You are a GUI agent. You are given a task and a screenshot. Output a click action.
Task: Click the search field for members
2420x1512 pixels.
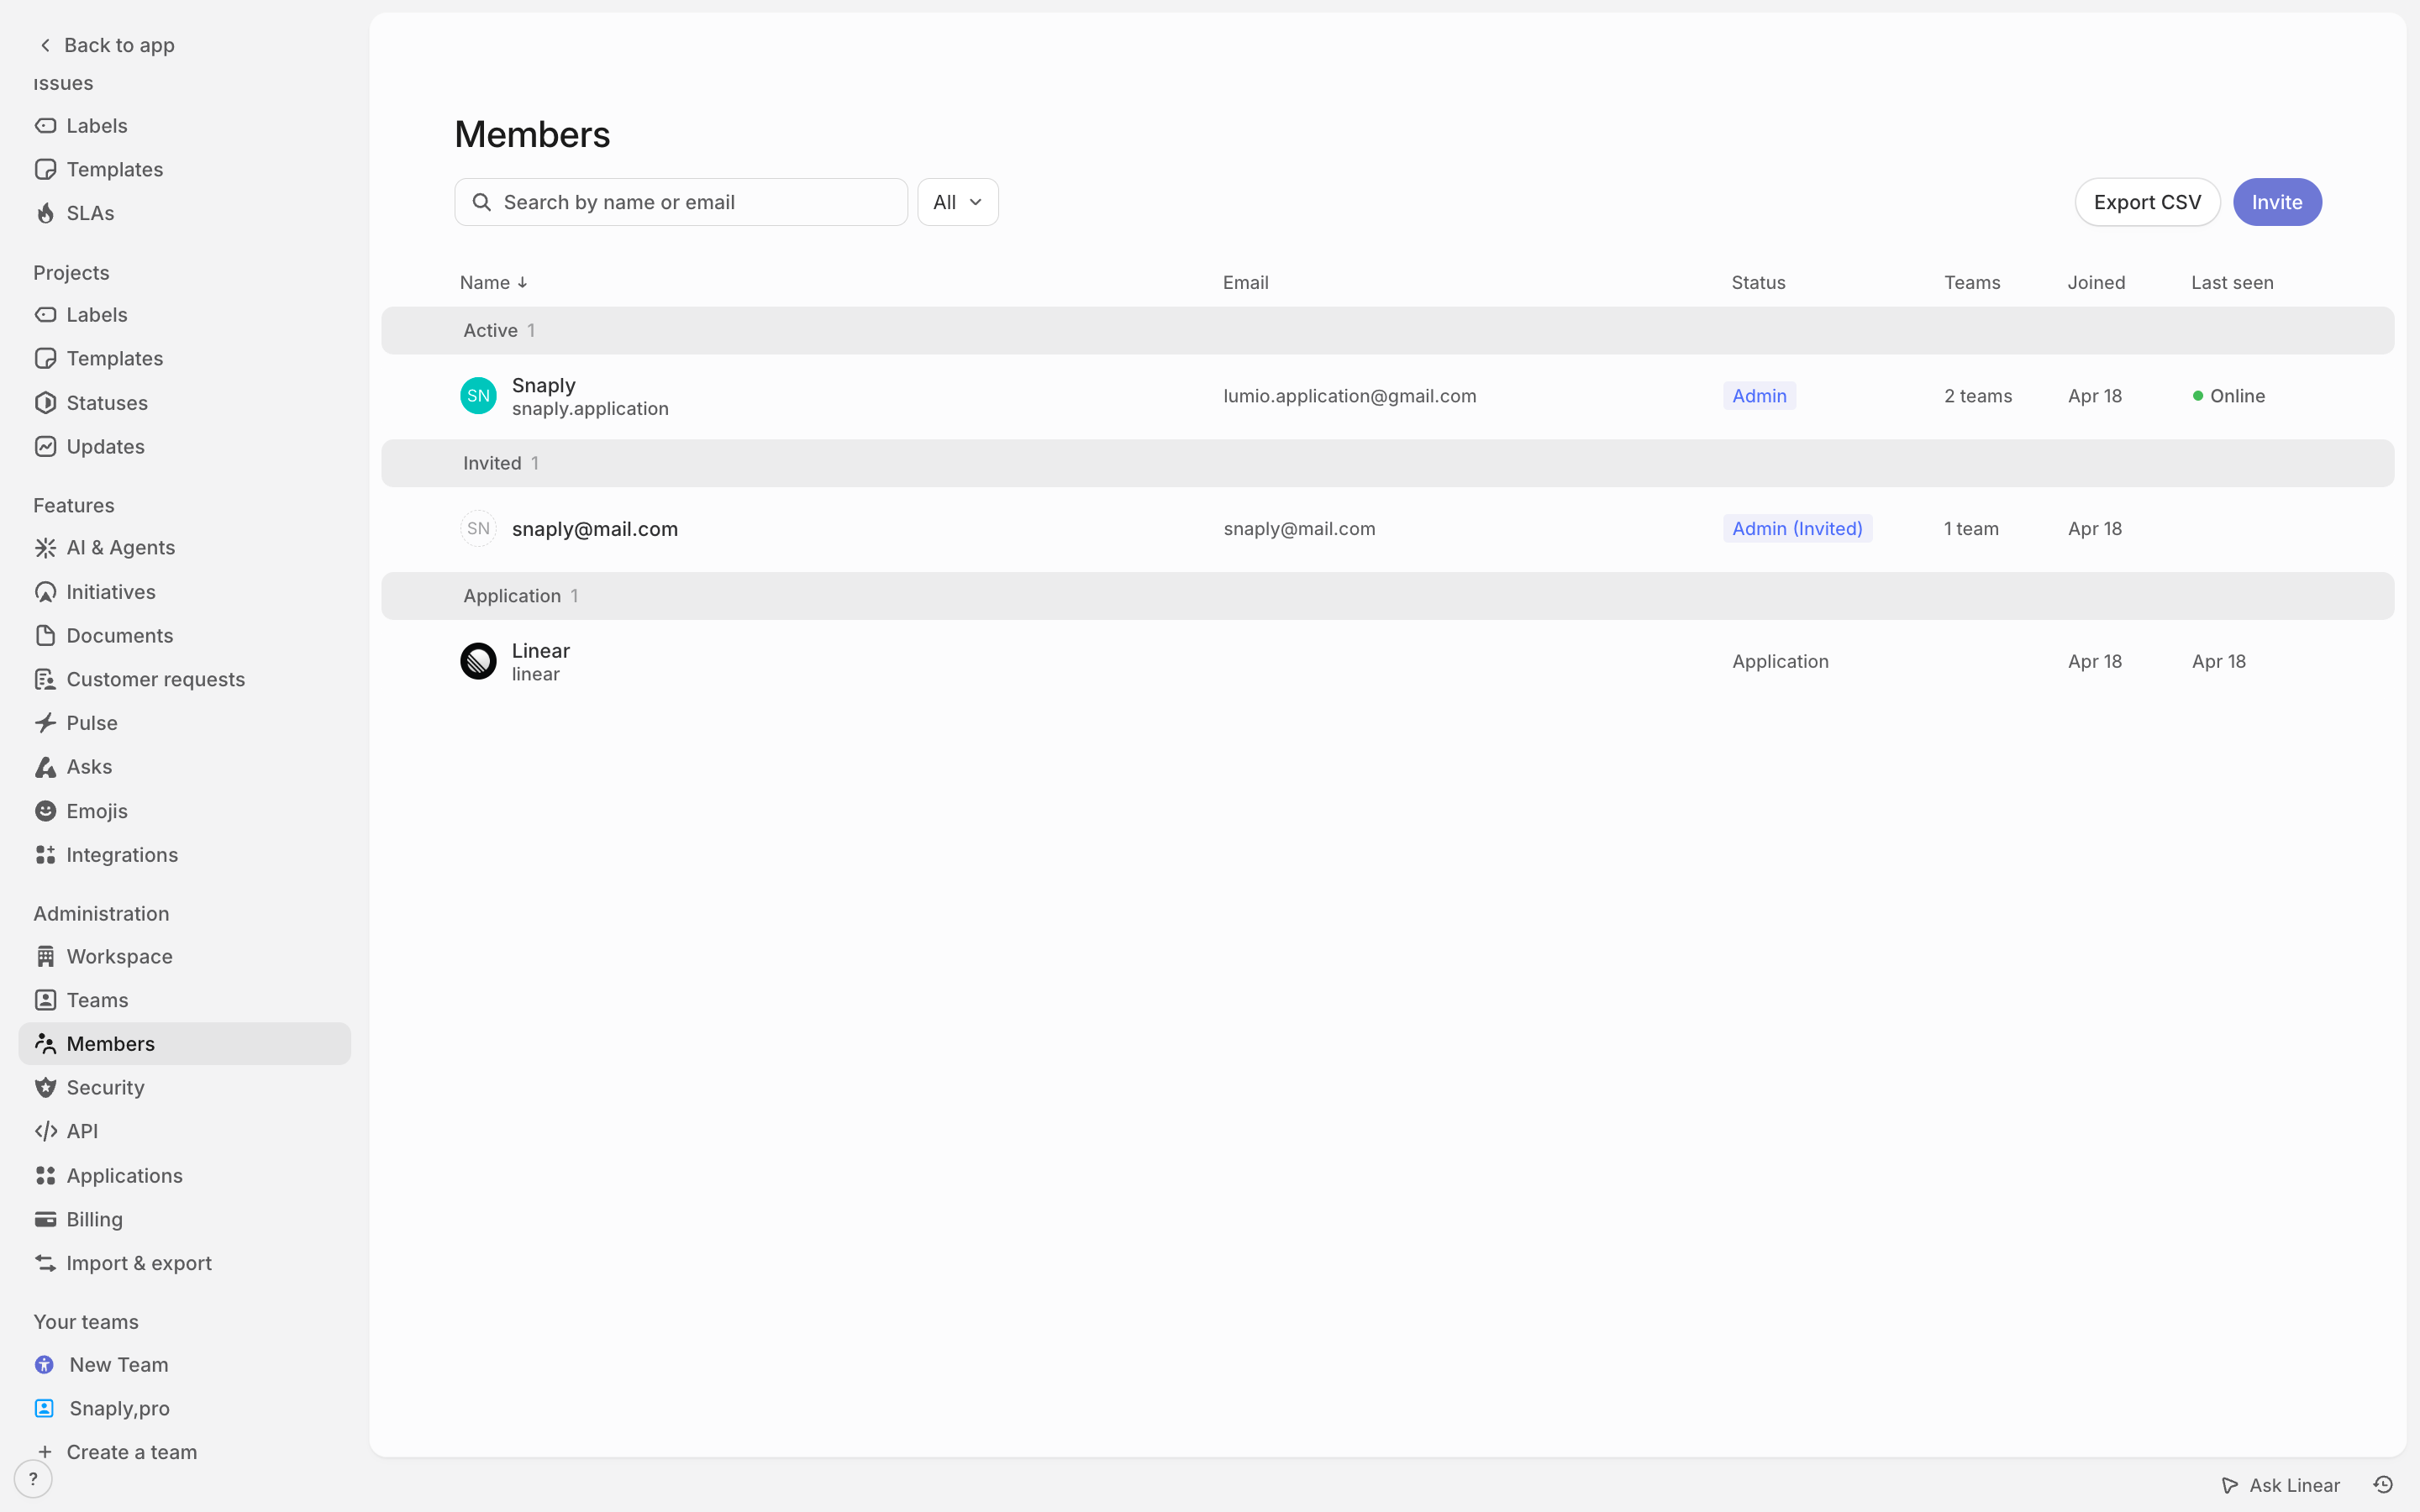pos(681,202)
